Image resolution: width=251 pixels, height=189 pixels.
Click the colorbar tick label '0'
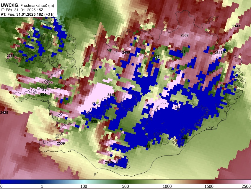point(1,186)
